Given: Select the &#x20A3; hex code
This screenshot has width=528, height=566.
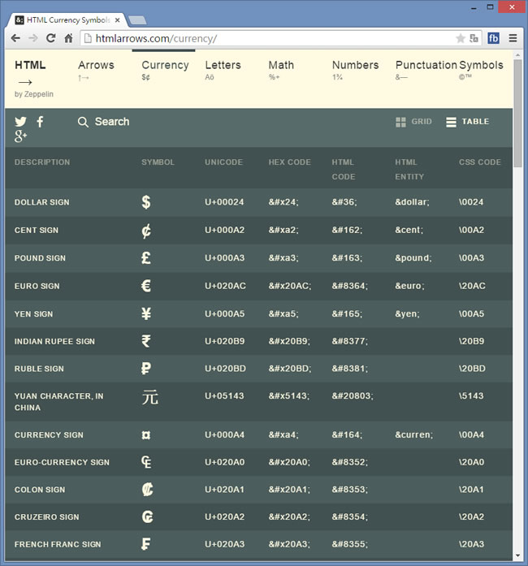Looking at the screenshot, I should coord(289,544).
